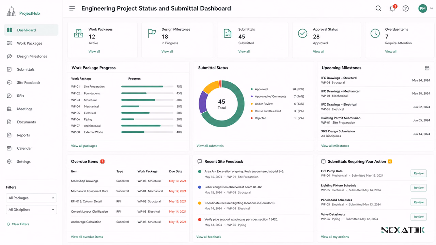This screenshot has width=436, height=245.
Task: Click the Approved green legend dot
Action: point(252,89)
